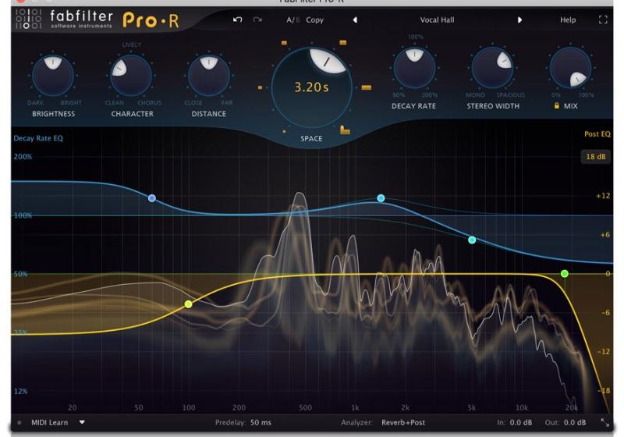Screen dimensions: 624x437
Task: Open the Vocal Hall preset menu
Action: click(437, 20)
